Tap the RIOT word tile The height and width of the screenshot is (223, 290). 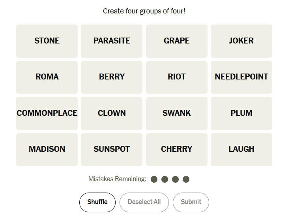pyautogui.click(x=176, y=77)
